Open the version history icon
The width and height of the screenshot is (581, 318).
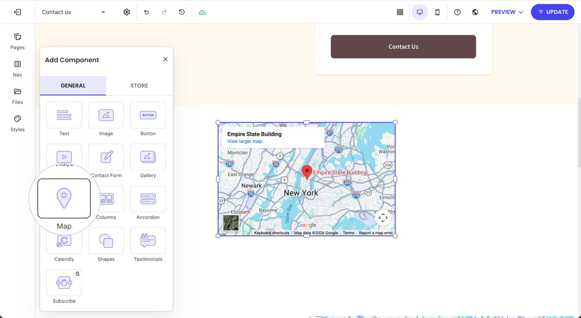tap(182, 12)
